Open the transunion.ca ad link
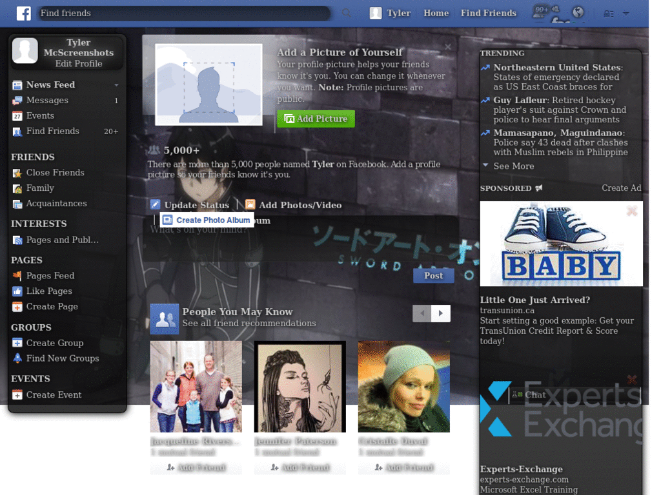This screenshot has height=495, width=661. (507, 311)
